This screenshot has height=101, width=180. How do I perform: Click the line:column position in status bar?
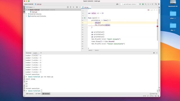pyautogui.click(x=144, y=96)
